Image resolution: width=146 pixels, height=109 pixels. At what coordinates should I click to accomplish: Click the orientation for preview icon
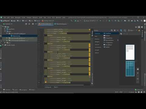pos(125,30)
